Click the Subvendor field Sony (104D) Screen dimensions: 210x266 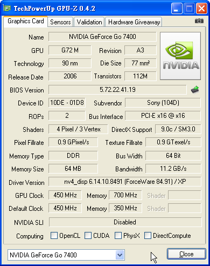pyautogui.click(x=163, y=103)
